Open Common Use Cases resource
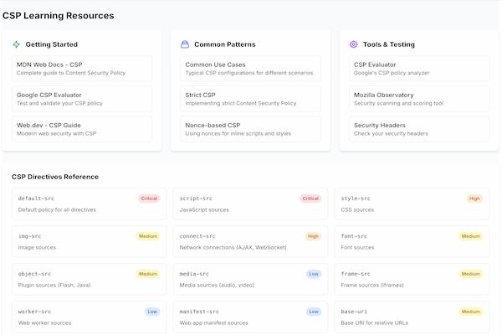 point(250,69)
